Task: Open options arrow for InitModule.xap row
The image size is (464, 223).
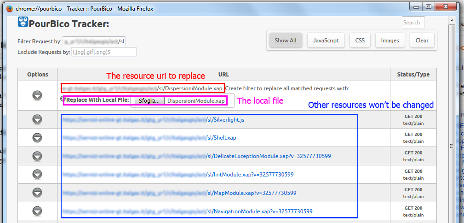Action: pos(37,174)
